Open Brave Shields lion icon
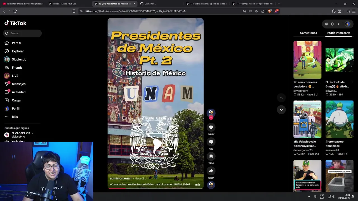Image resolution: width=358 pixels, height=201 pixels. 270,11
